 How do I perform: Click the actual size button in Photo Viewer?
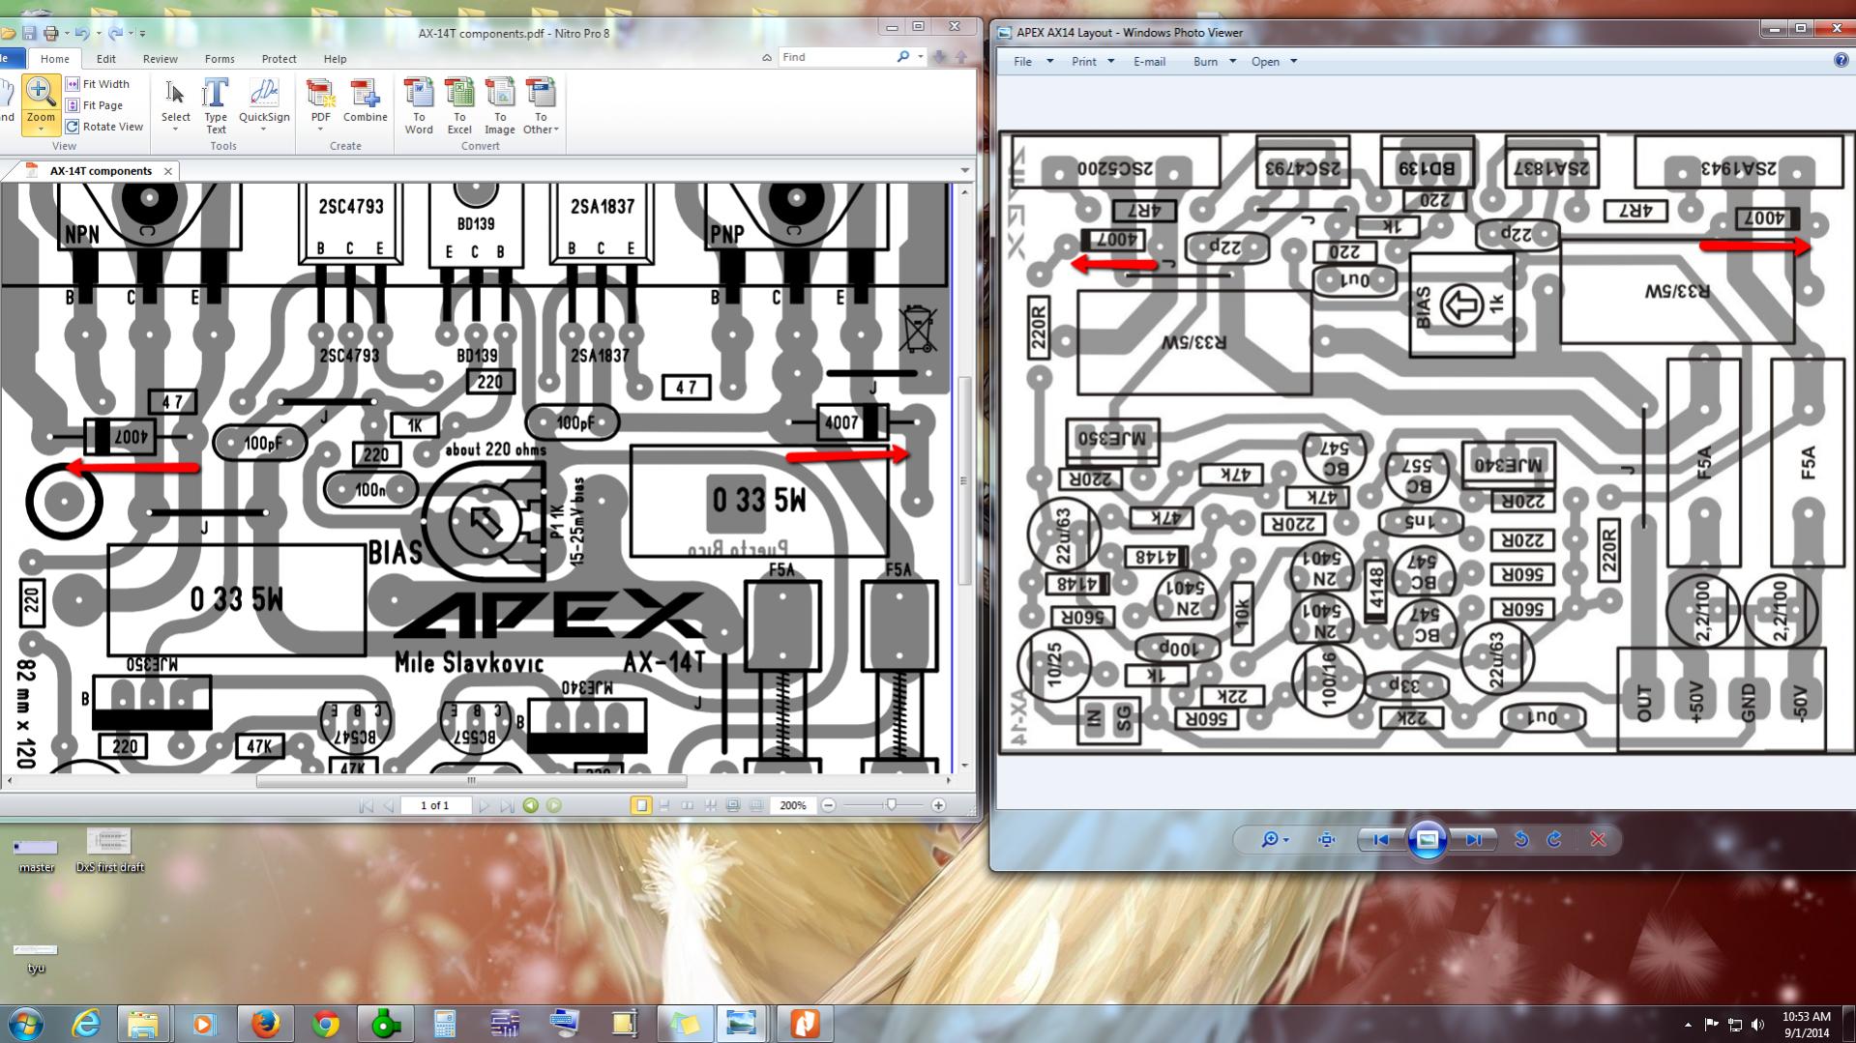pyautogui.click(x=1326, y=839)
